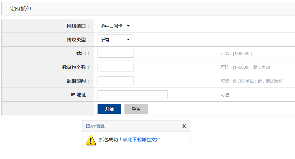Expand the 协议类型 dropdown showing 所有

(x=114, y=40)
